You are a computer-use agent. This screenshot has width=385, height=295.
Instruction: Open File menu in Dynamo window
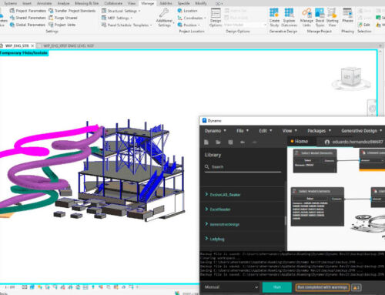(x=243, y=131)
